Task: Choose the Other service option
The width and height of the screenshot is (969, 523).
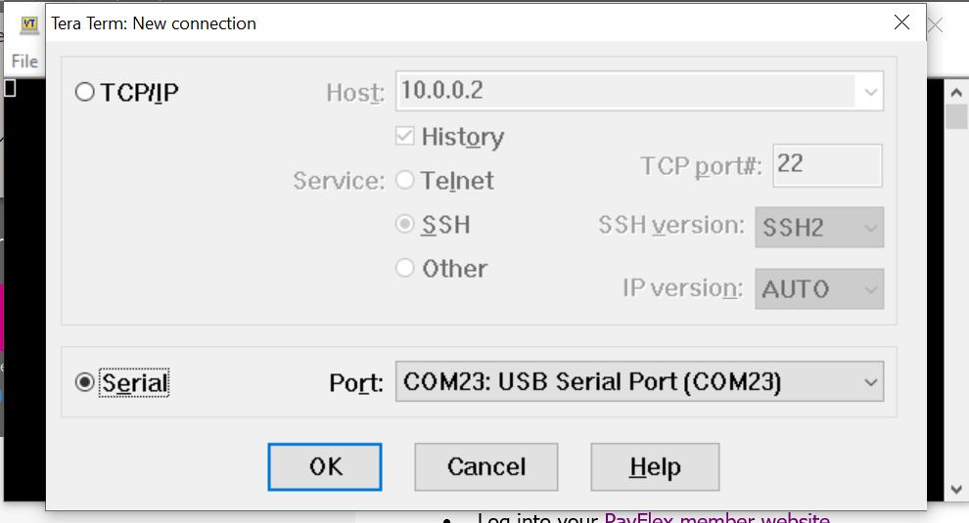Action: click(405, 268)
